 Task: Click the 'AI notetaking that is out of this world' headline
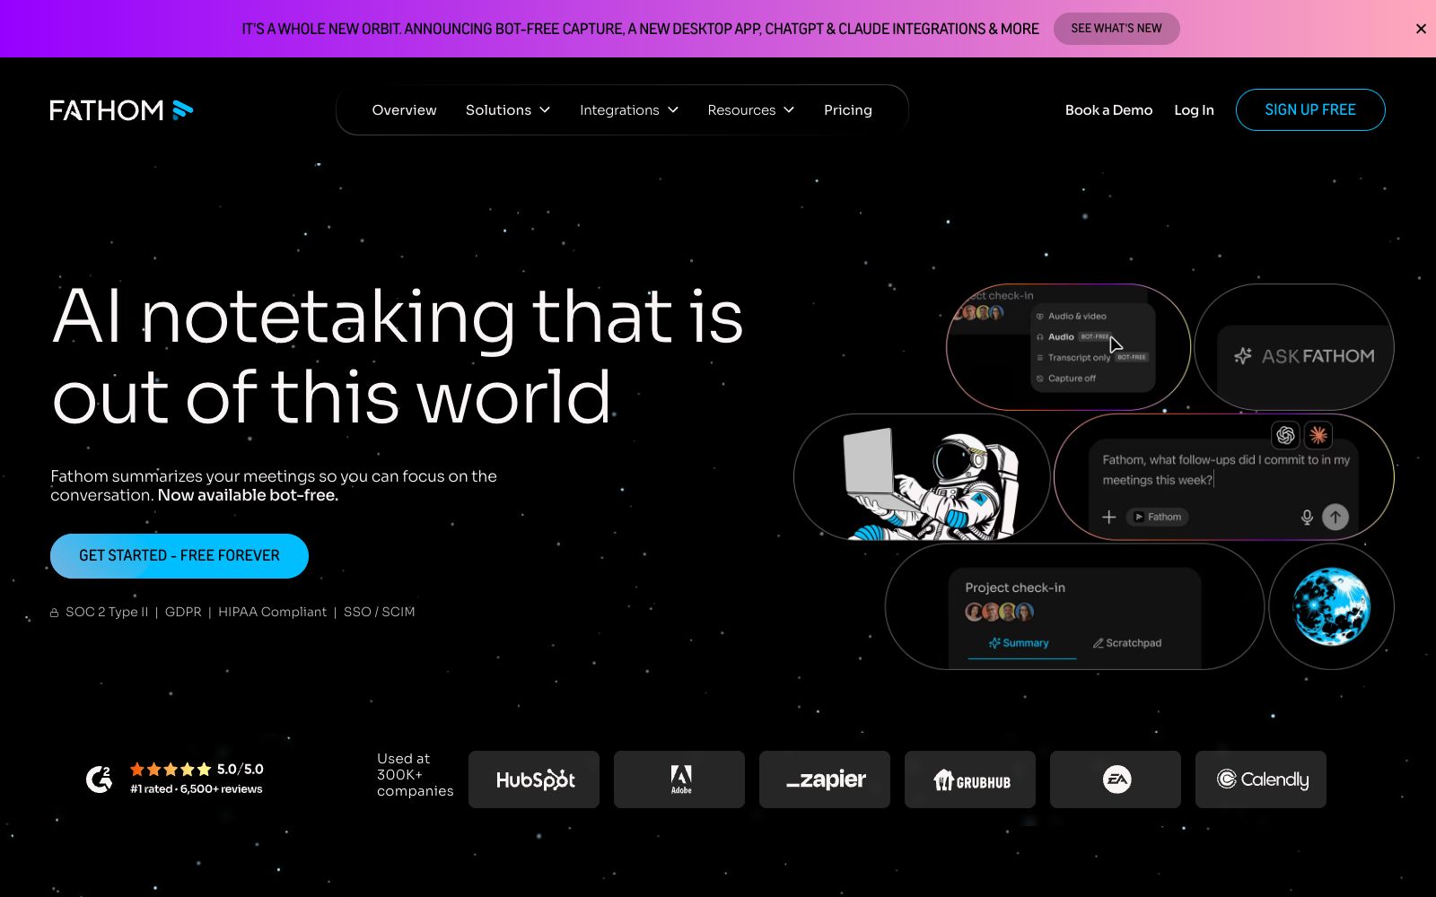[398, 355]
